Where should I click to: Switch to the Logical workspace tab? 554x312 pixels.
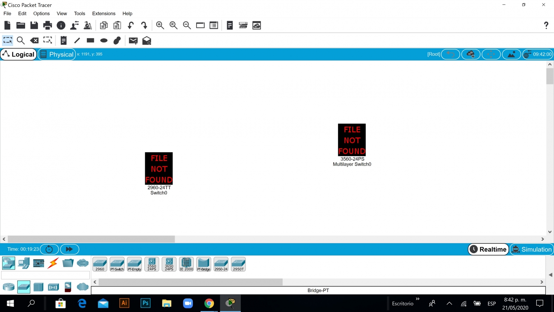pyautogui.click(x=18, y=54)
